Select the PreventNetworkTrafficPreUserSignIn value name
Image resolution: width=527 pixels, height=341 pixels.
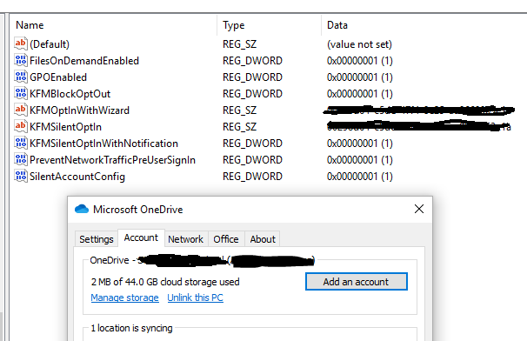(x=112, y=159)
